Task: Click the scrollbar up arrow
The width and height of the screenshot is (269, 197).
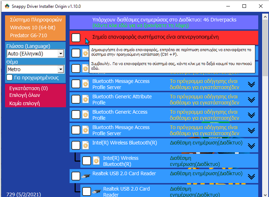Action: click(x=265, y=17)
